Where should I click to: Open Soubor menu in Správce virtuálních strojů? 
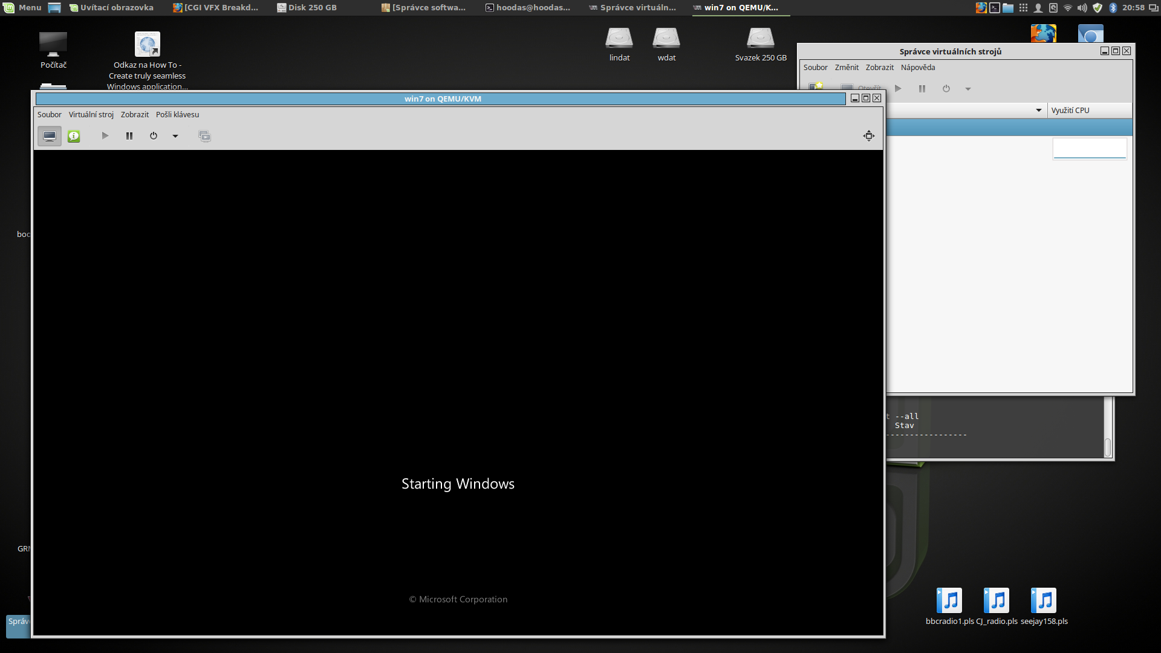(816, 68)
